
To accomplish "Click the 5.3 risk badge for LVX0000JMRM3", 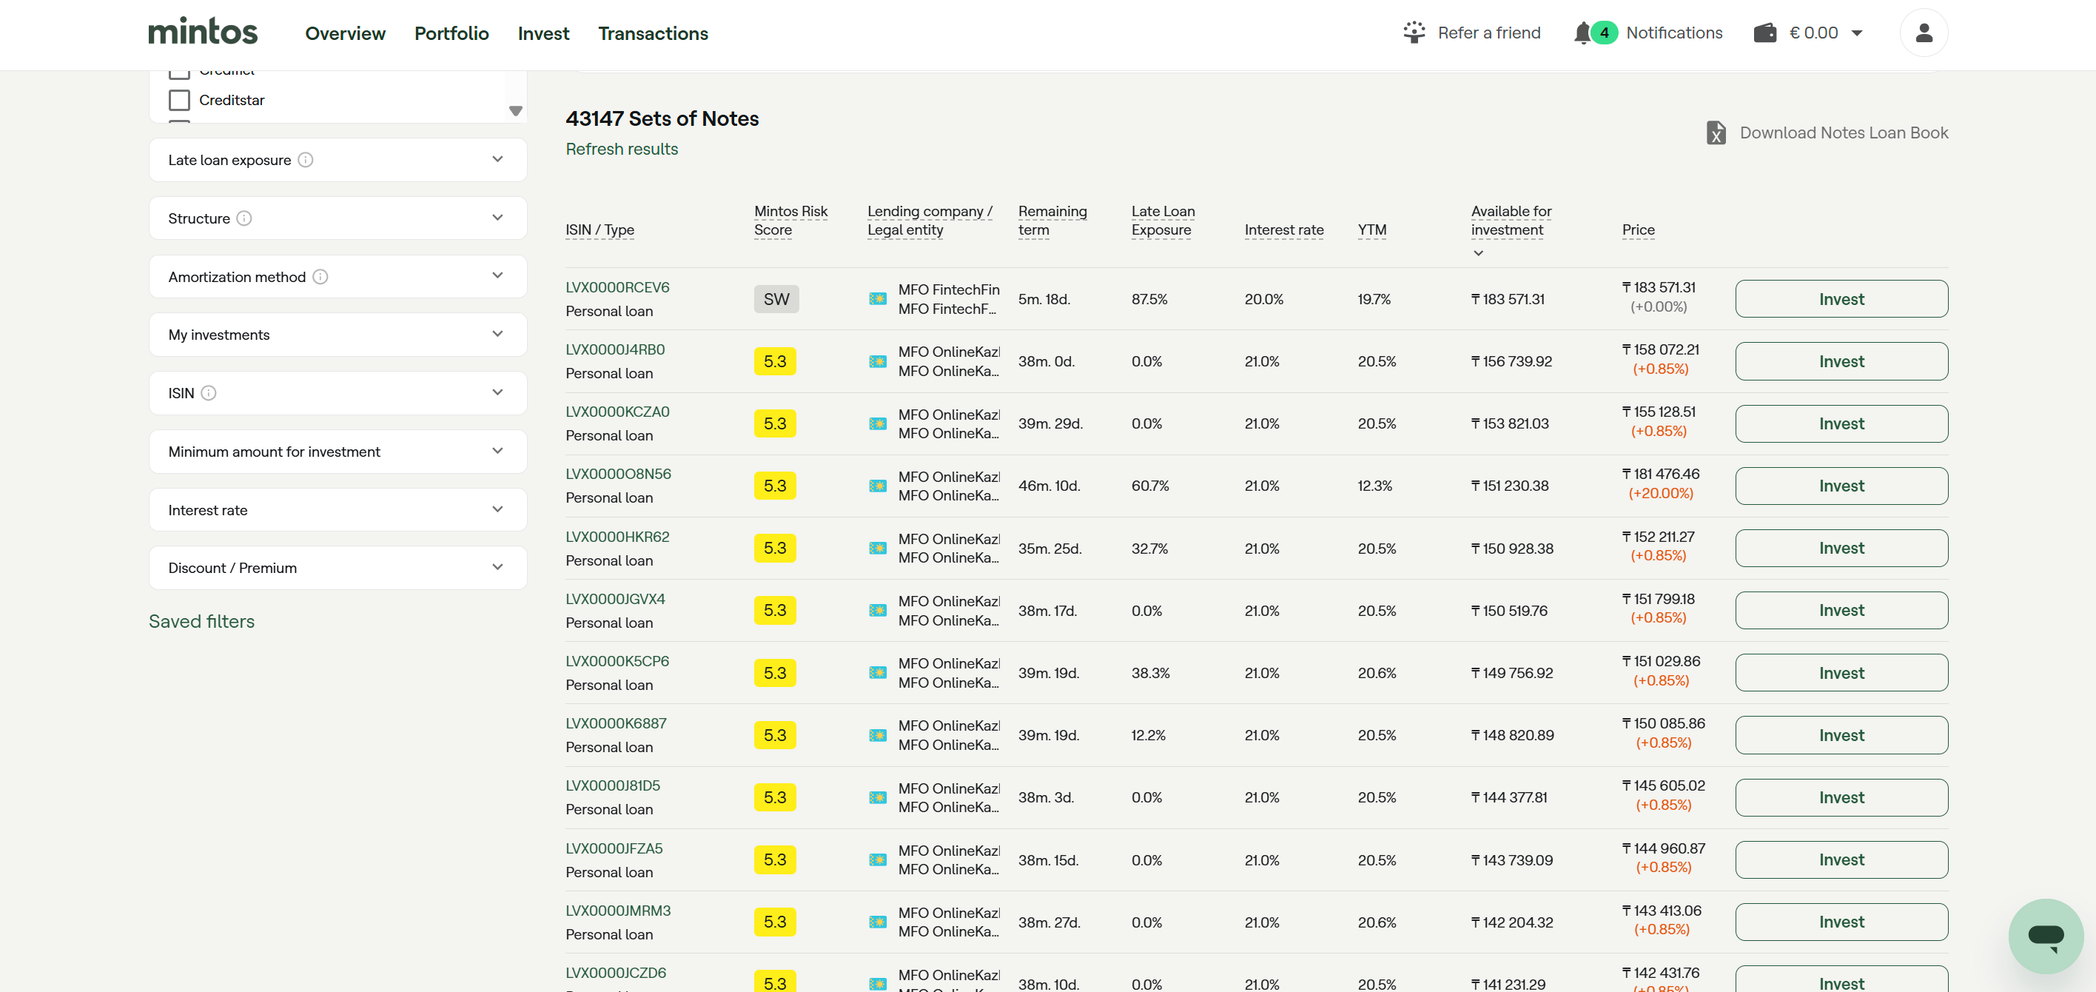I will (x=775, y=922).
